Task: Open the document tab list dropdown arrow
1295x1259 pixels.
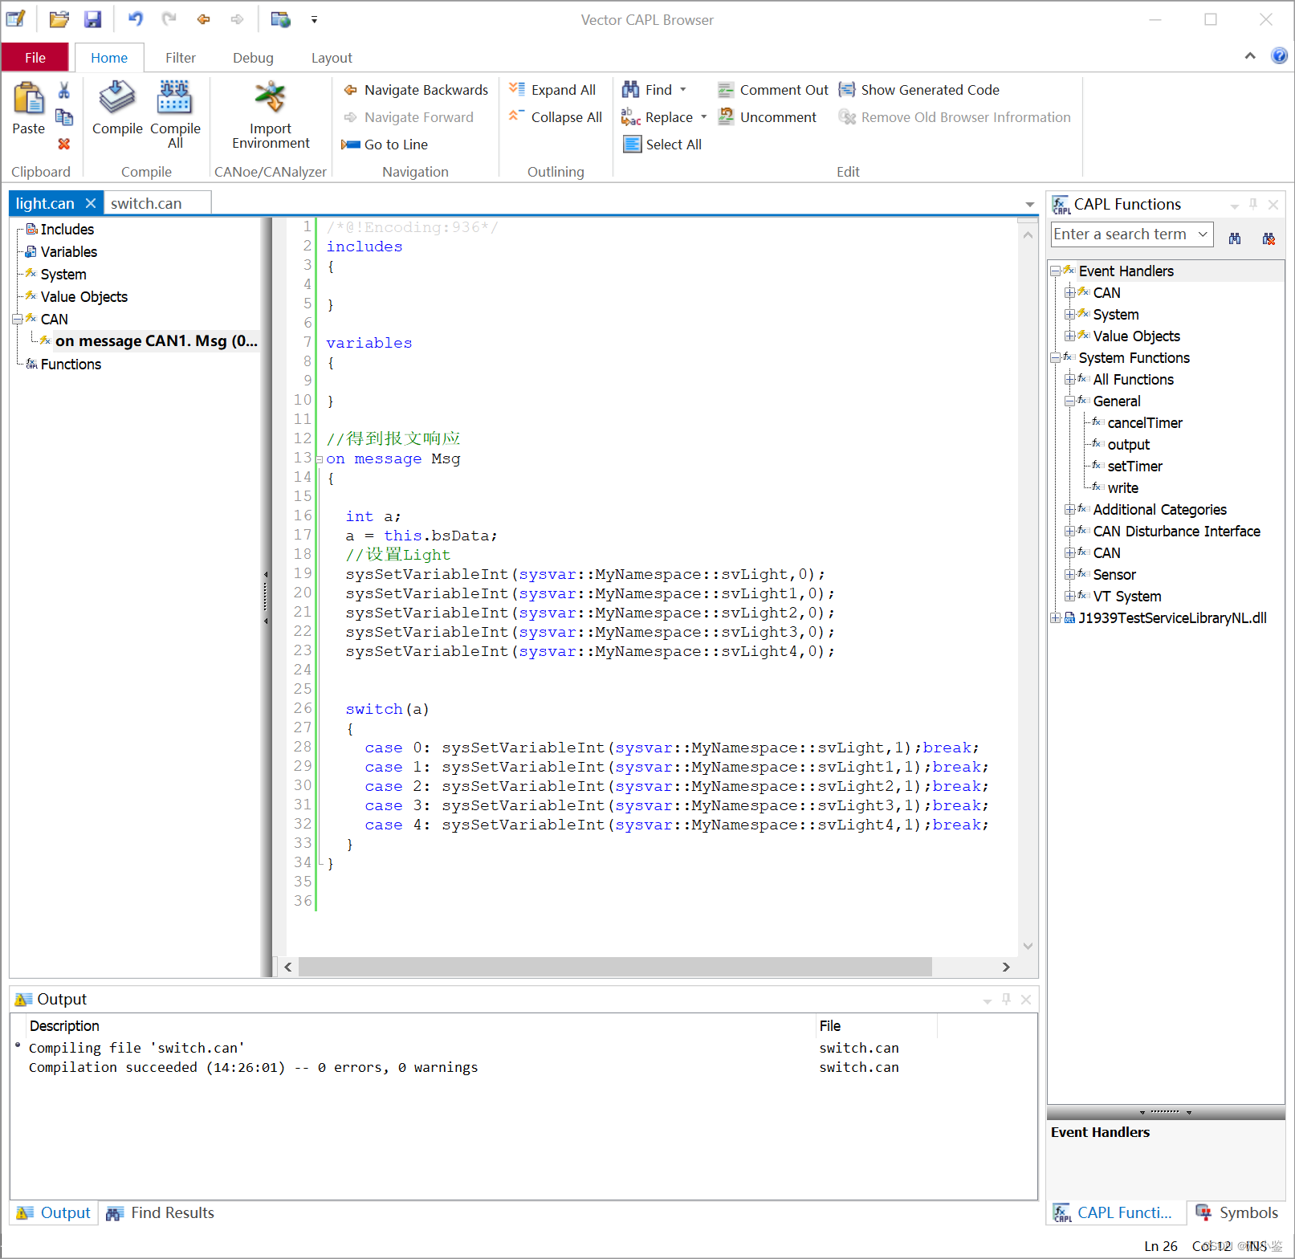Action: pos(1029,205)
